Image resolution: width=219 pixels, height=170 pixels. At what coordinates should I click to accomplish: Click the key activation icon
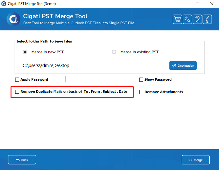point(187,19)
